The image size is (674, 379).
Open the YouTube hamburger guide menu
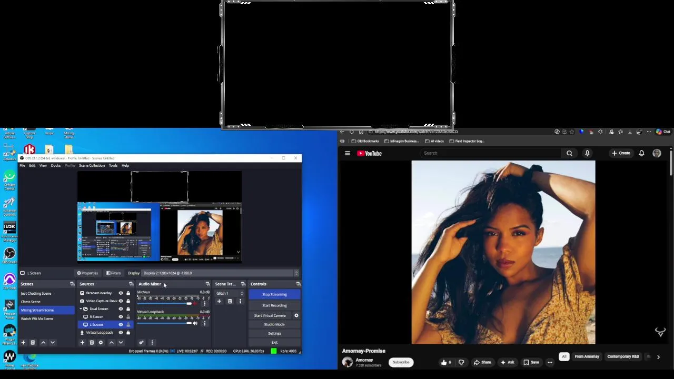coord(348,153)
